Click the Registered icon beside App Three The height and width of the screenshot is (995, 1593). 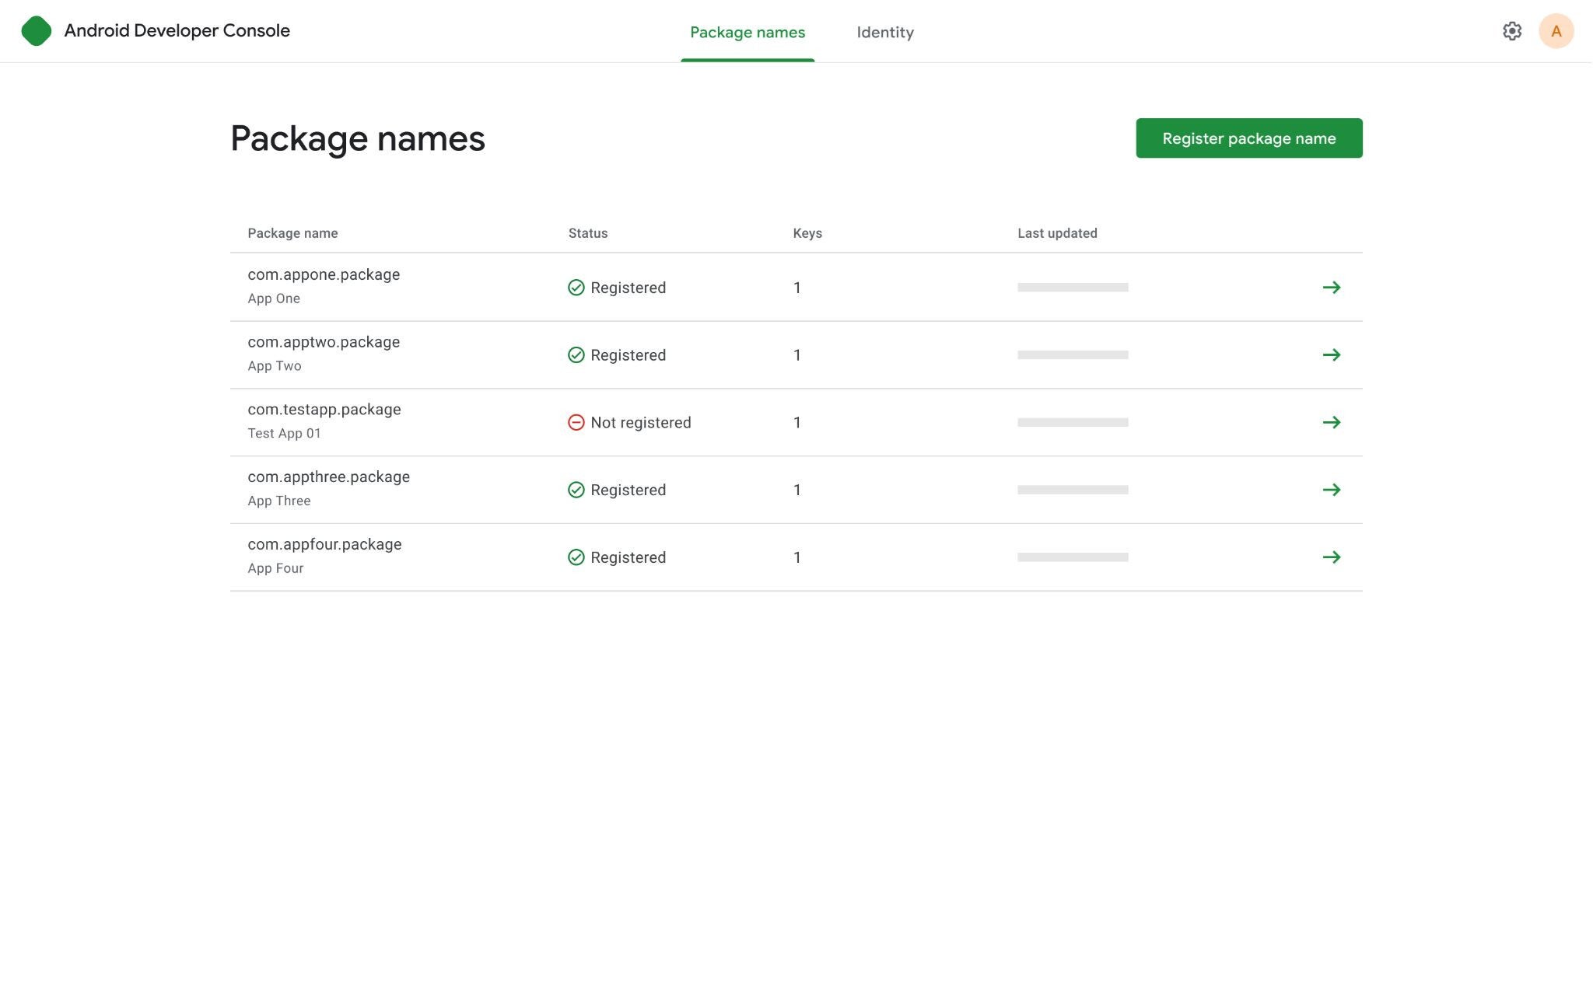point(576,489)
